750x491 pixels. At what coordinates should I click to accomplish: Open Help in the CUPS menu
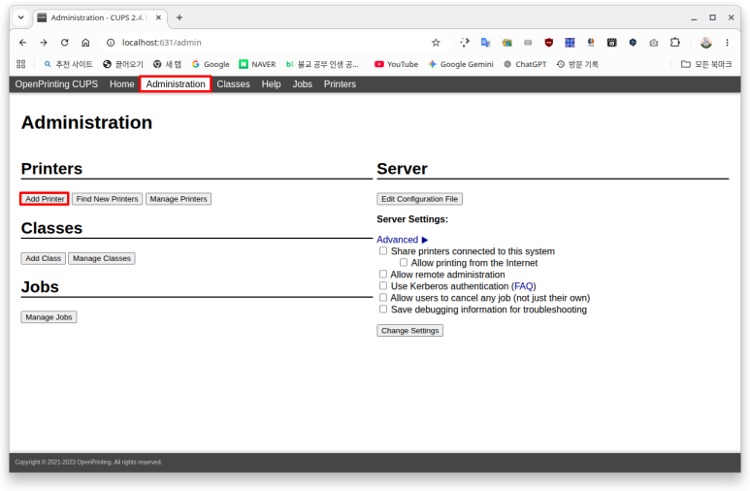[x=272, y=84]
